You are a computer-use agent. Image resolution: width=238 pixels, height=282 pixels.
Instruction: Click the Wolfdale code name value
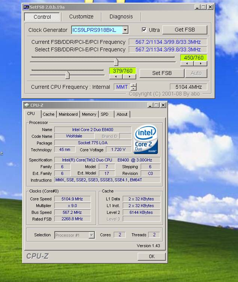[x=74, y=136]
